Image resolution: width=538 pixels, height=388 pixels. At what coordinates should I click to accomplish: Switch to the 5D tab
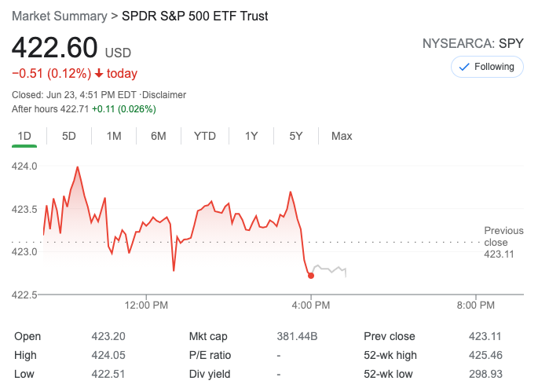tap(69, 136)
